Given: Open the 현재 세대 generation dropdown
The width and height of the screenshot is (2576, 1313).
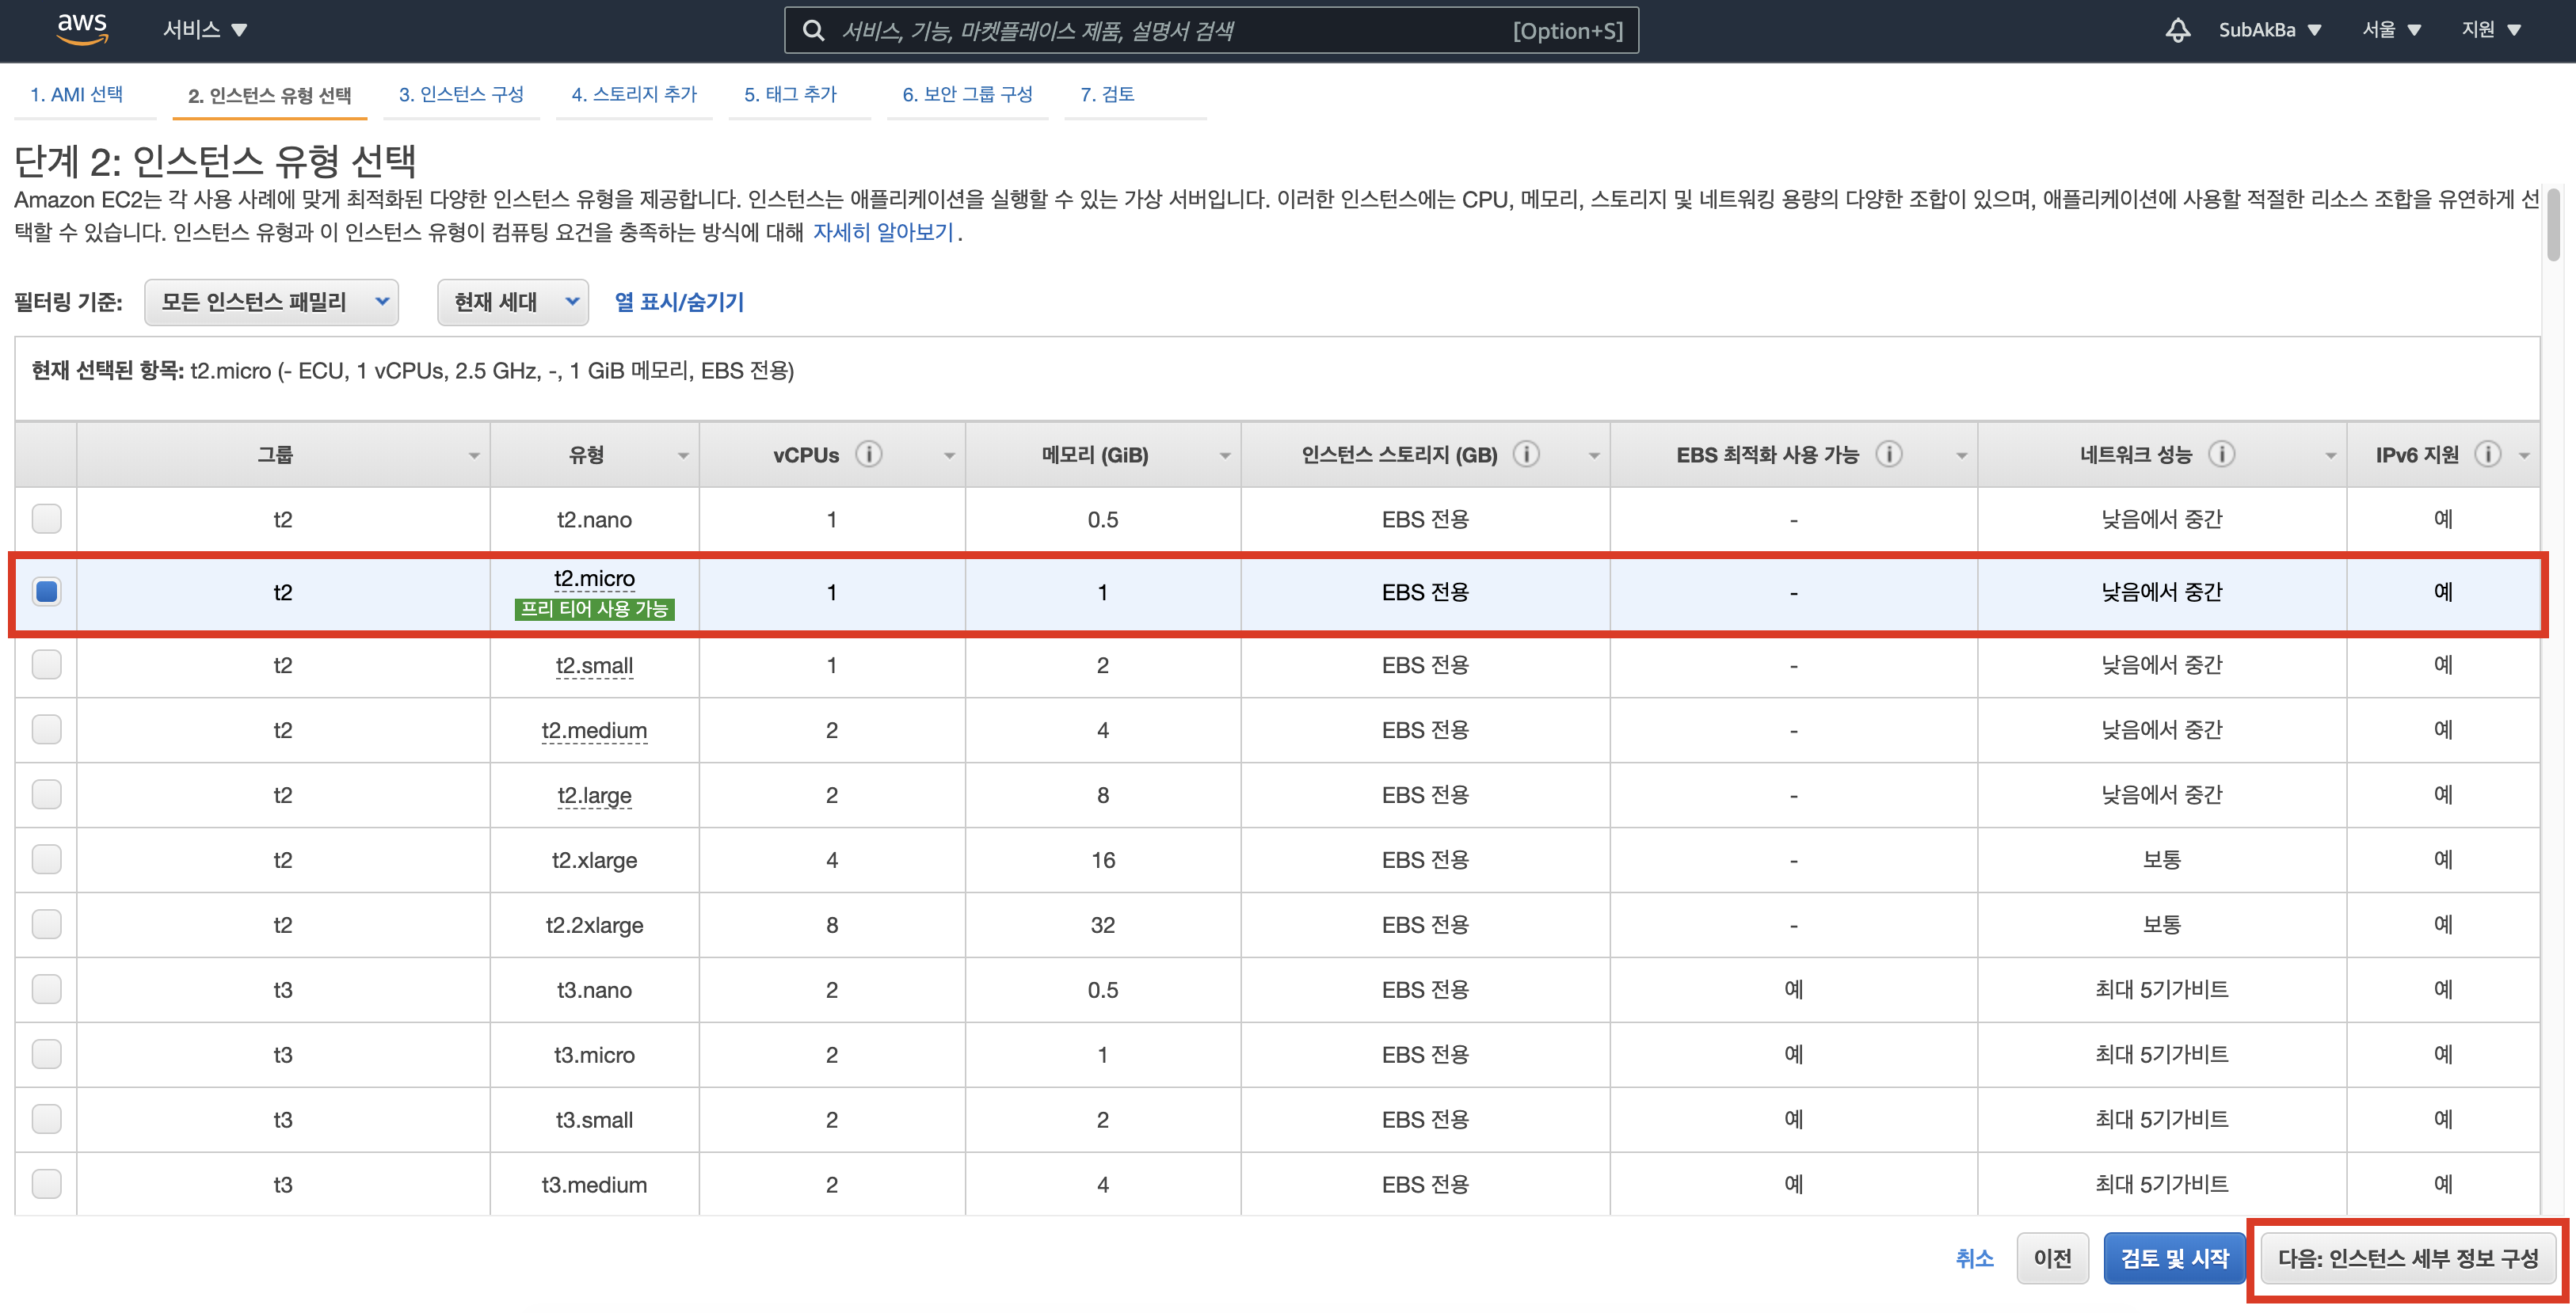Looking at the screenshot, I should pos(513,302).
